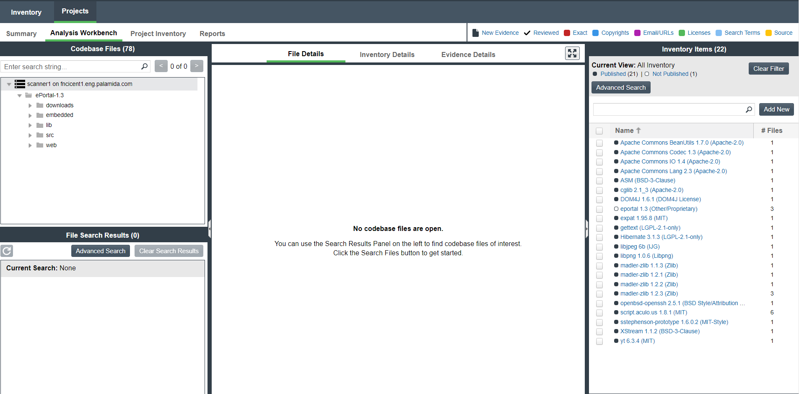Screen dimensions: 799x394
Task: Click the magnifier icon in codebase search box
Action: click(144, 66)
